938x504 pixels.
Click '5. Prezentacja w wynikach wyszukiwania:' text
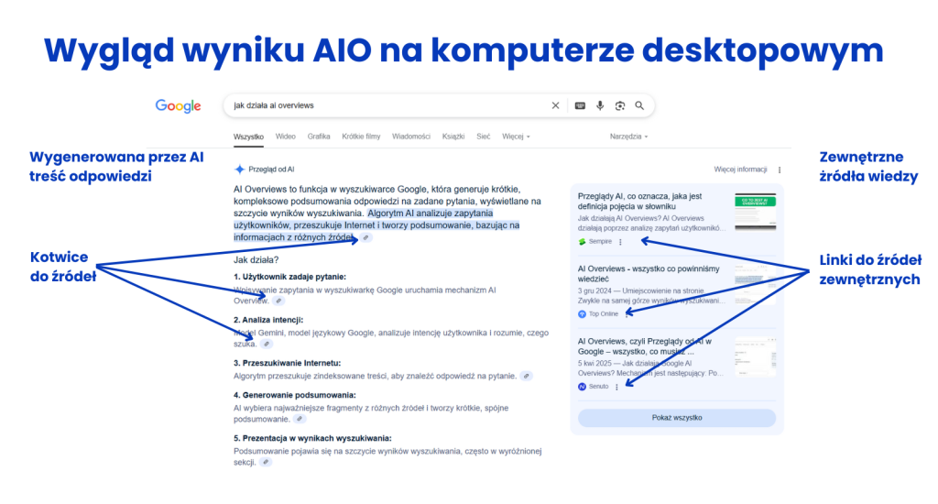tap(312, 438)
